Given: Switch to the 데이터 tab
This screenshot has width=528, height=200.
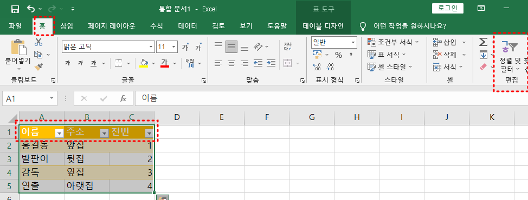Looking at the screenshot, I should [188, 26].
